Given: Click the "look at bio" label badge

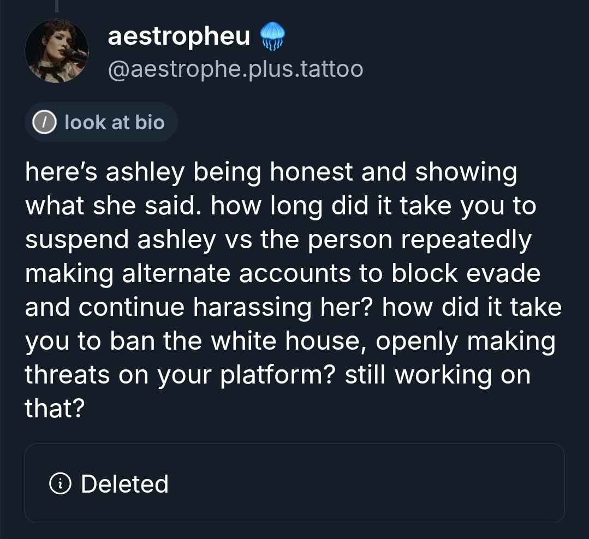Looking at the screenshot, I should (102, 122).
